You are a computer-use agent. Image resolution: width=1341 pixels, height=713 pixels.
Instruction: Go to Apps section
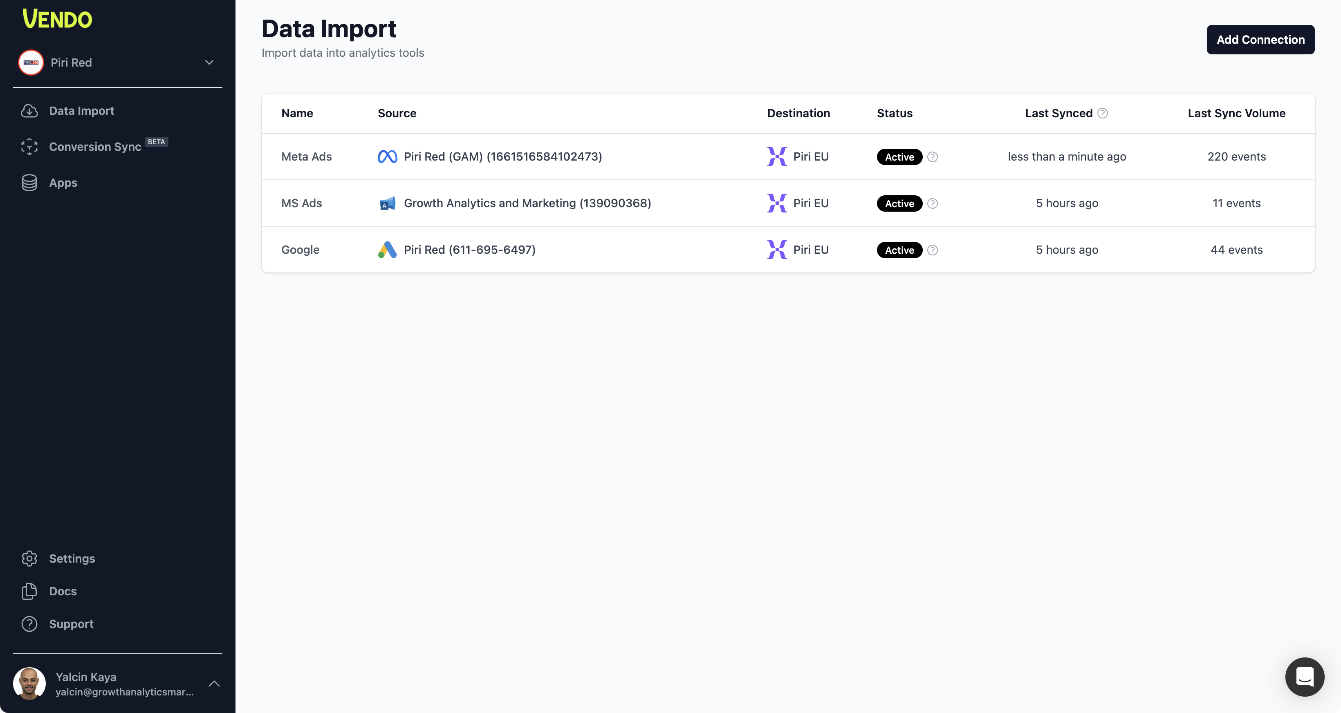[x=63, y=183]
